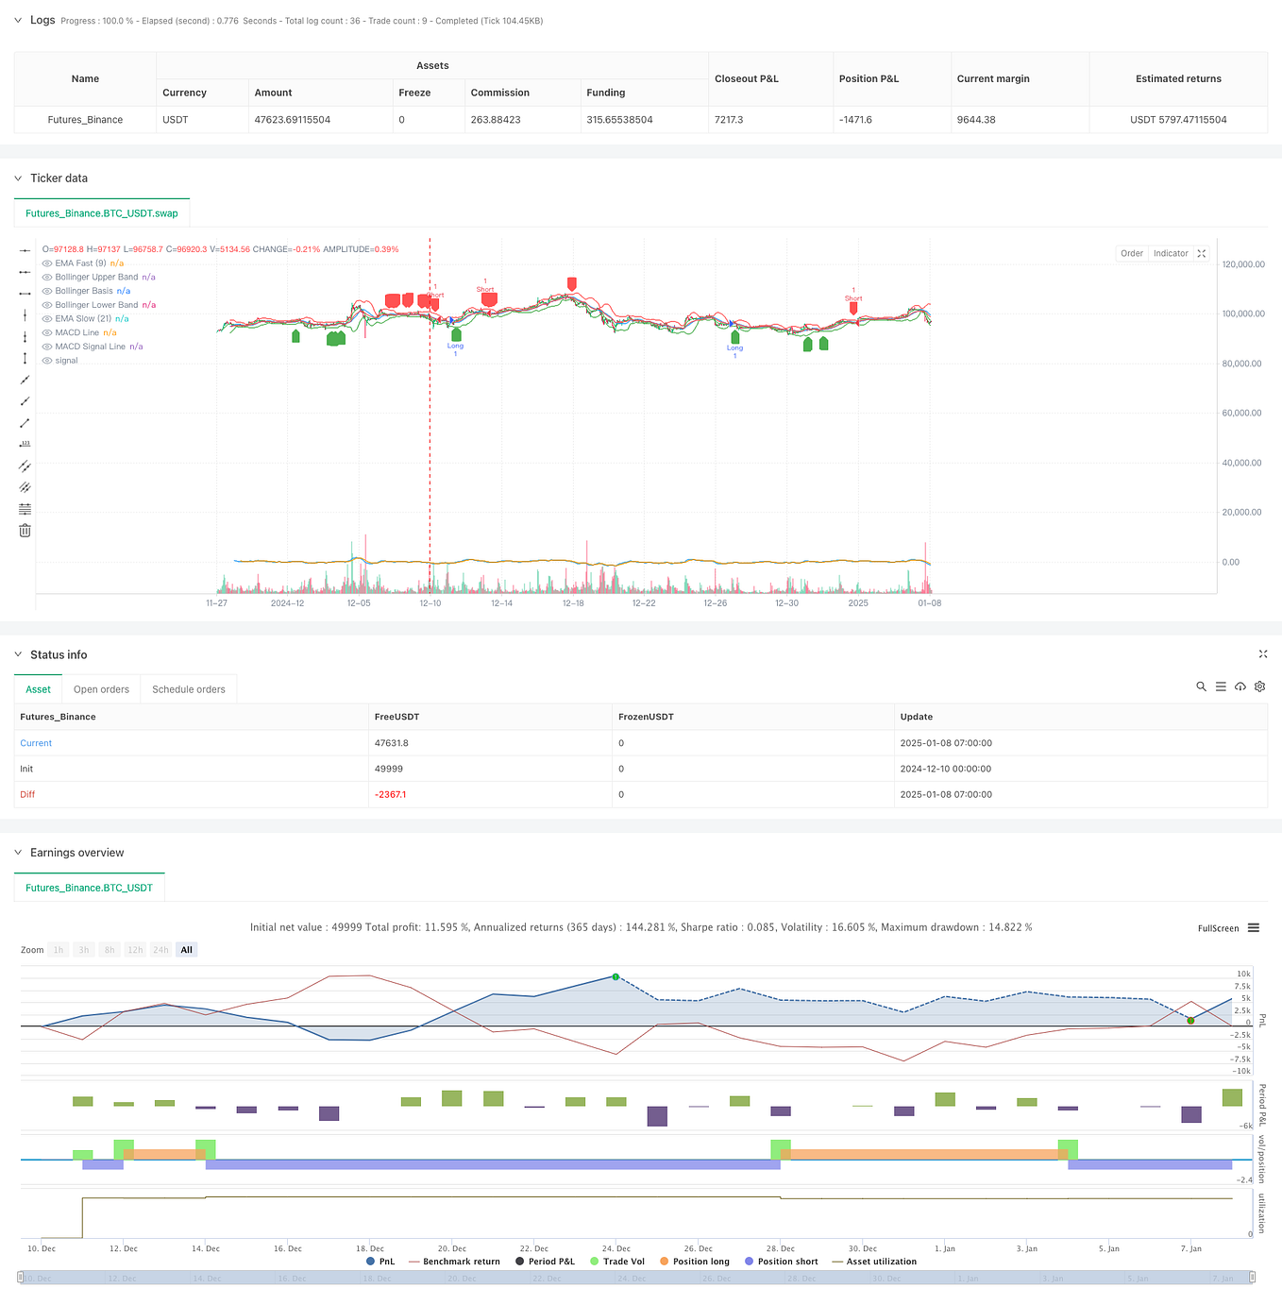Open the Current asset details link
The height and width of the screenshot is (1305, 1282).
coord(35,743)
